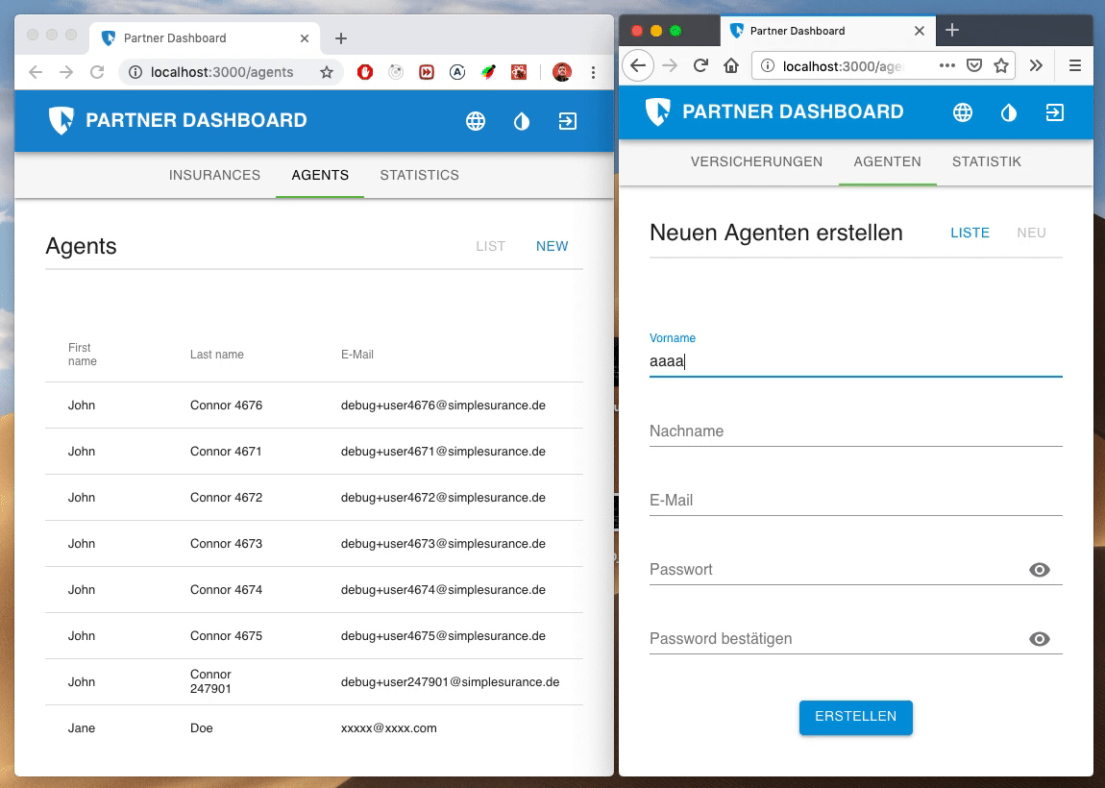Go to the Firefox home page
Image resolution: width=1105 pixels, height=788 pixels.
(731, 65)
